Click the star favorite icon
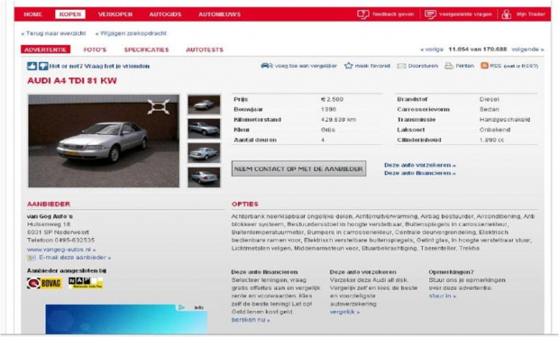Viewport: 559px width, 337px height. (x=348, y=66)
